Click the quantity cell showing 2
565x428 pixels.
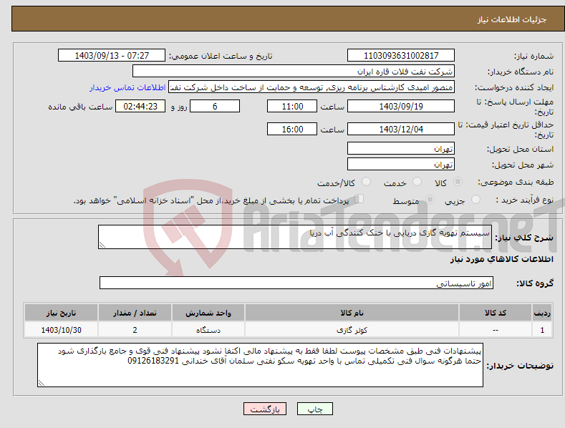(x=135, y=330)
